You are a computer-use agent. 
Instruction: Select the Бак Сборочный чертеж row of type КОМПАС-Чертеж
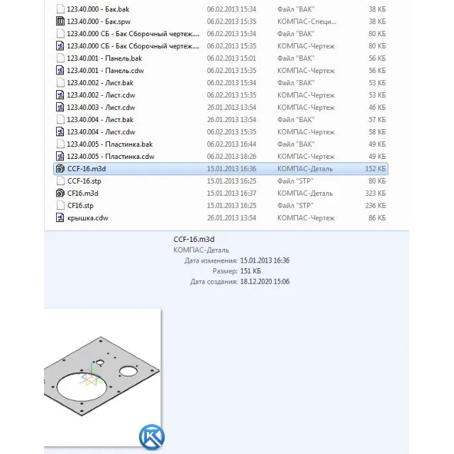tap(221, 46)
